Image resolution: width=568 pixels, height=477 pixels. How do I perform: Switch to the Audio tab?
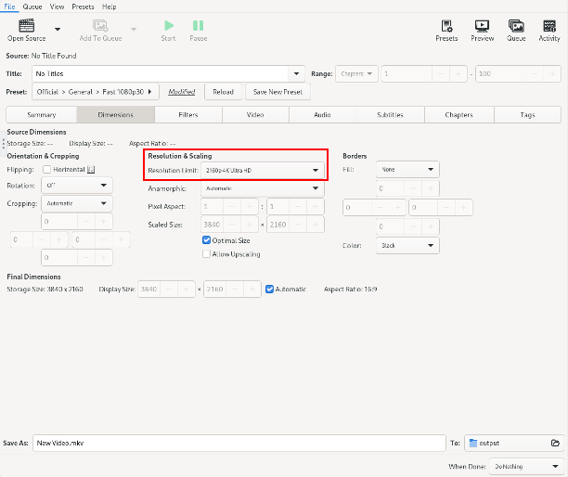pyautogui.click(x=322, y=115)
